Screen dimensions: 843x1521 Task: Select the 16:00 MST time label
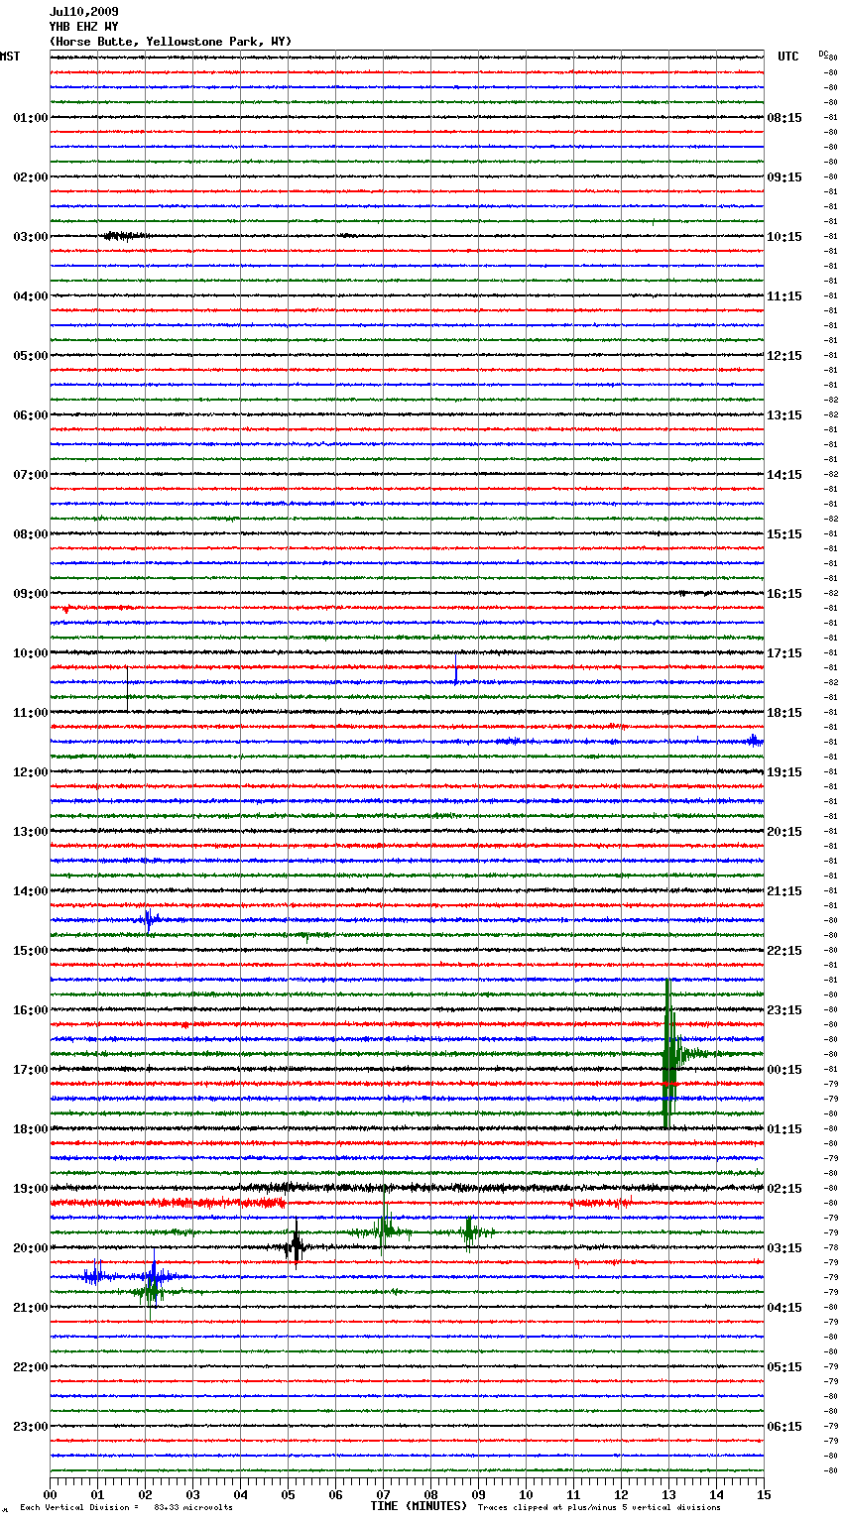[x=31, y=1010]
